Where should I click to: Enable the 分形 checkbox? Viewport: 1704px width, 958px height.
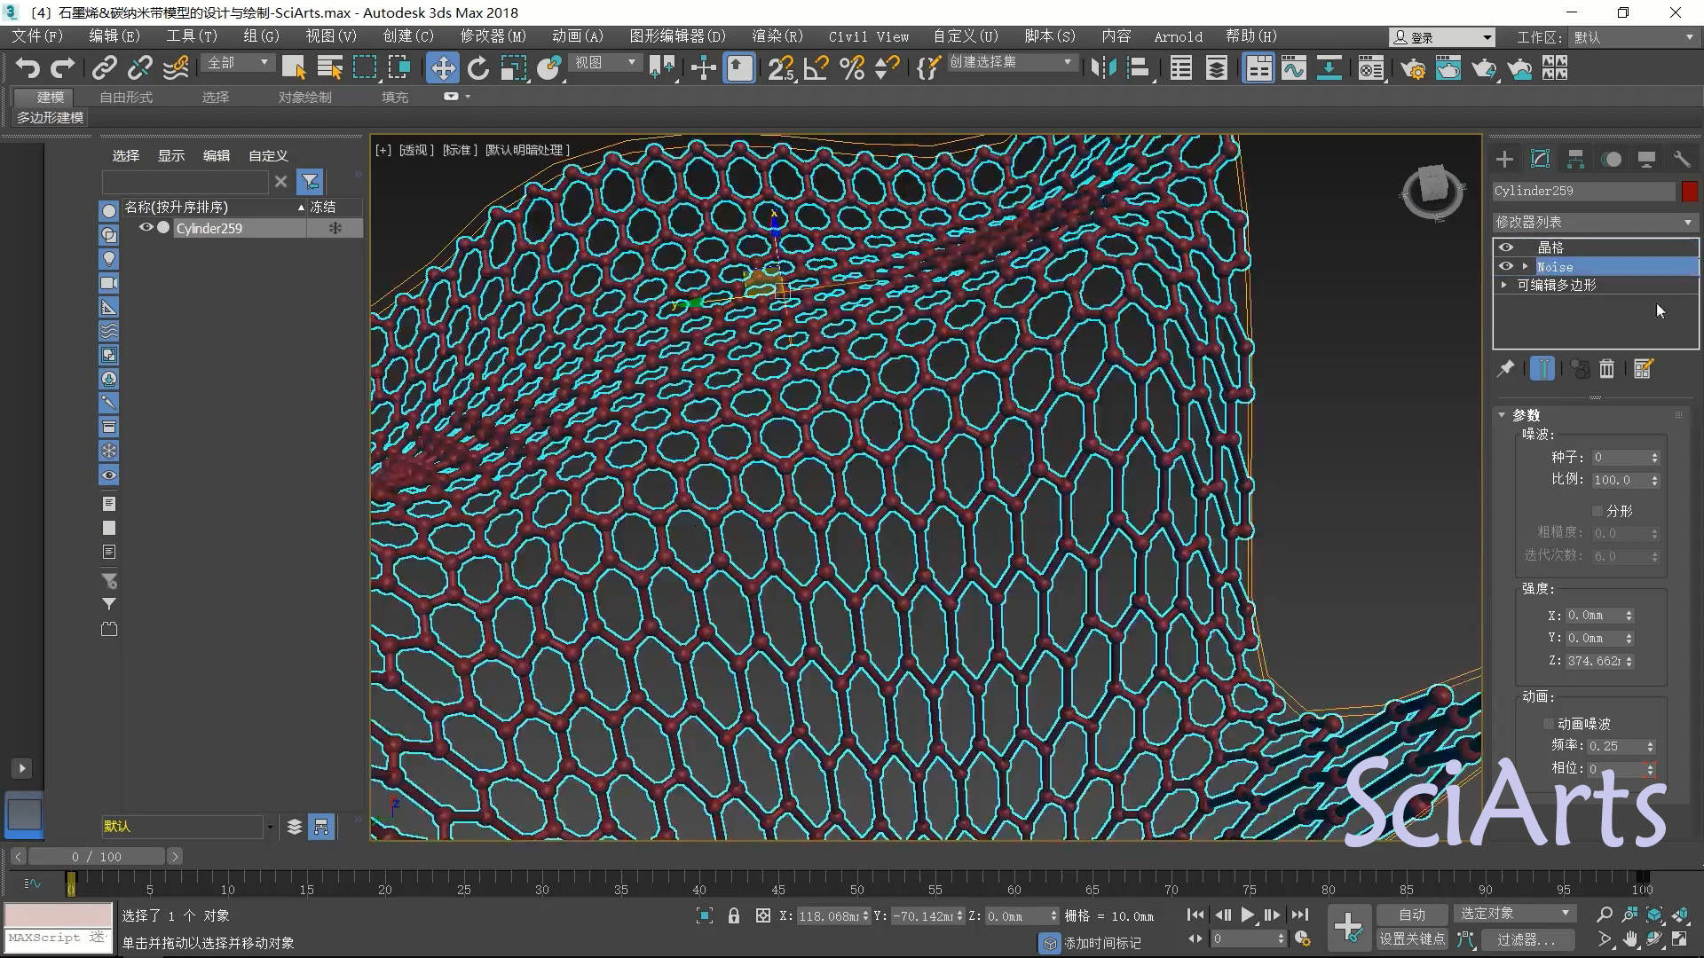(x=1597, y=511)
